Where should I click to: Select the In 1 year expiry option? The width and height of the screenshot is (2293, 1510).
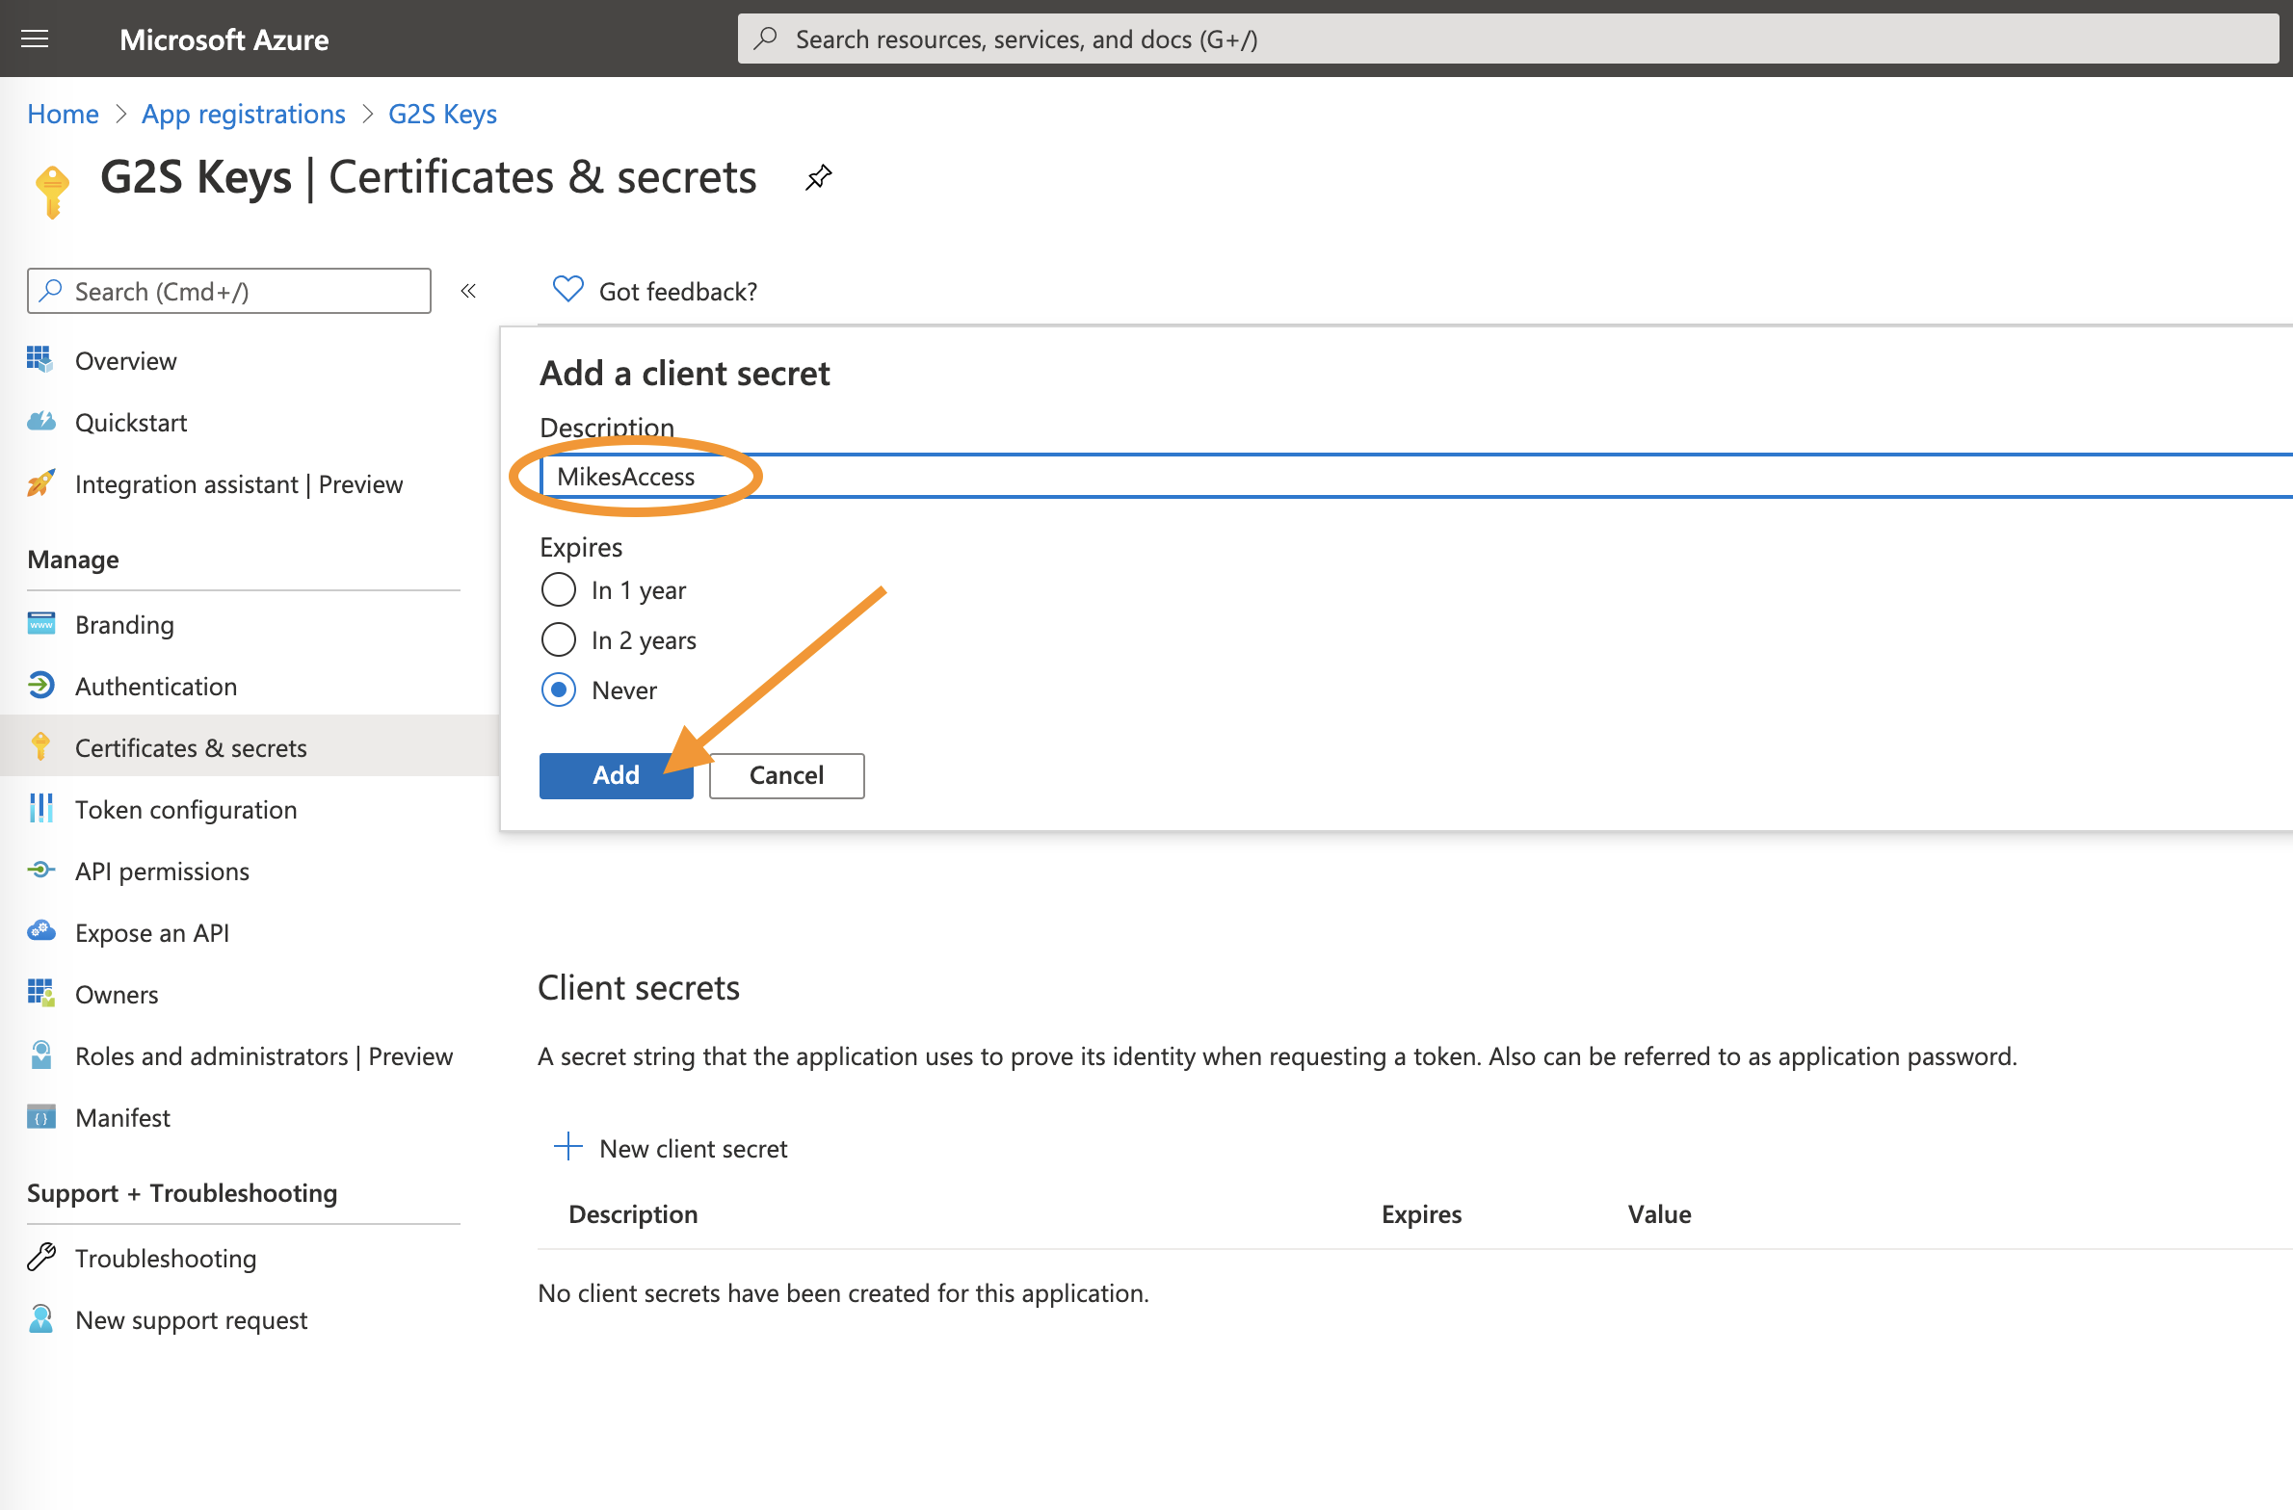(x=559, y=589)
